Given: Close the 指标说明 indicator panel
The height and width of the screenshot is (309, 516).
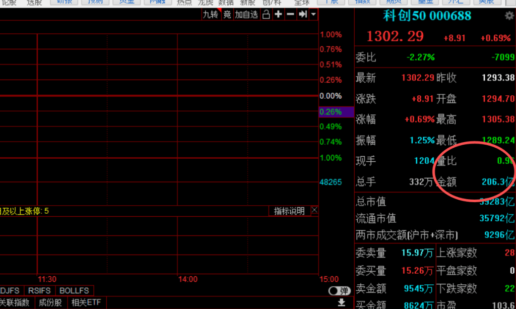Looking at the screenshot, I should [x=314, y=211].
